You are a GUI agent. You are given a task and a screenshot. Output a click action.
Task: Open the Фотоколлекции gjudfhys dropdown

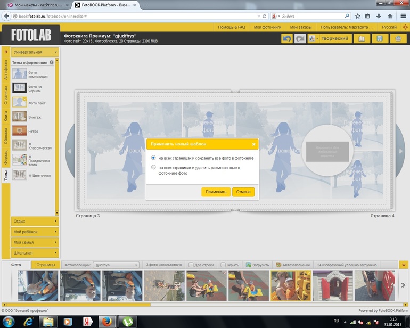[x=116, y=265]
